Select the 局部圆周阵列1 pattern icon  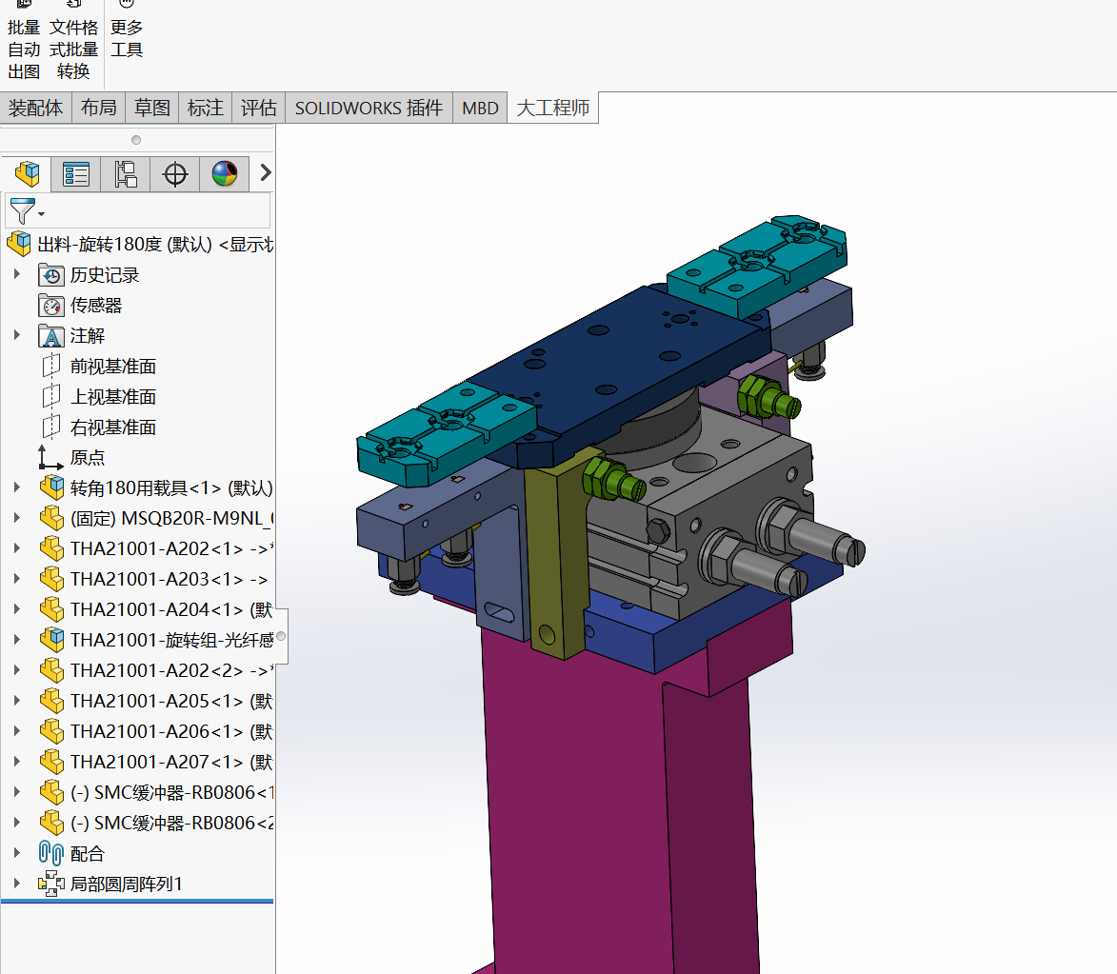(x=51, y=885)
